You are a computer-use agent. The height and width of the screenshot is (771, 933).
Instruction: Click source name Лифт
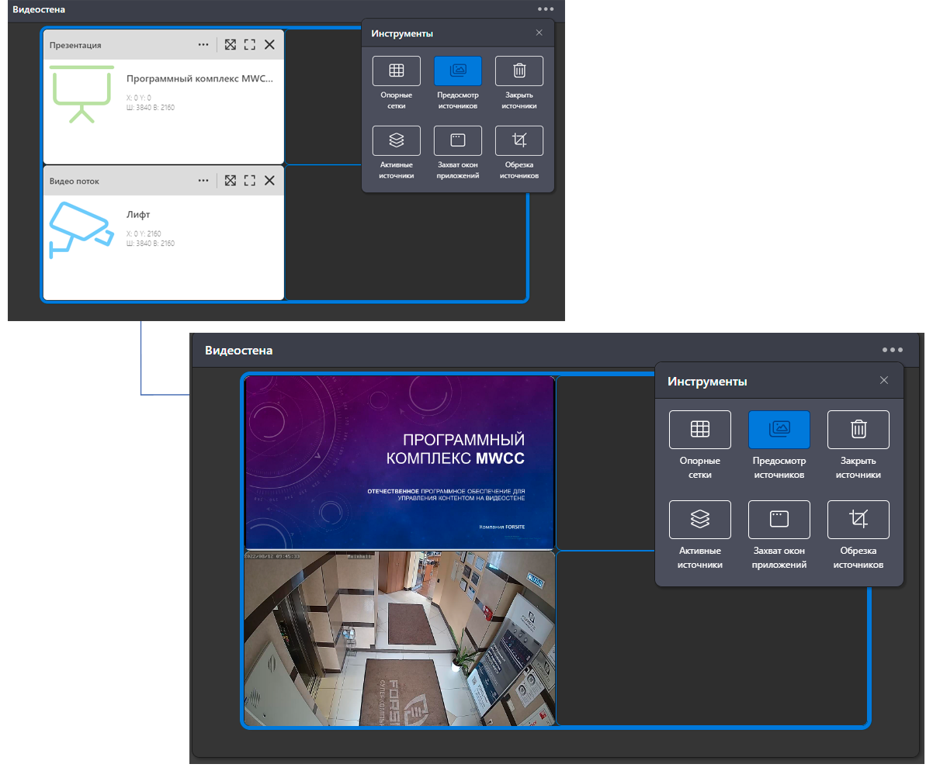[138, 215]
